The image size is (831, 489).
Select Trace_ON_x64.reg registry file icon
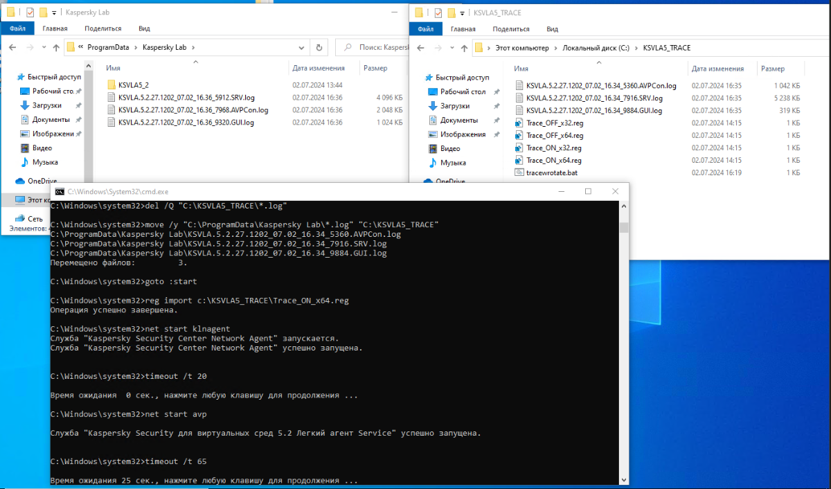(519, 160)
